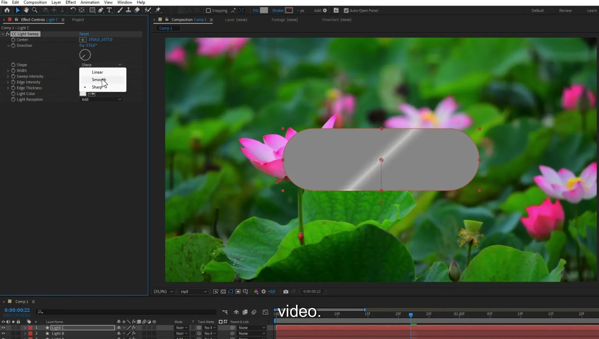This screenshot has height=339, width=599.
Task: Choose Linear from the Shape list
Action: (x=103, y=72)
